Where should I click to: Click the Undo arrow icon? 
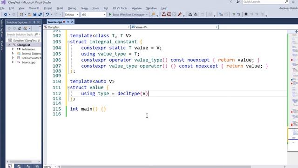[x=47, y=14]
